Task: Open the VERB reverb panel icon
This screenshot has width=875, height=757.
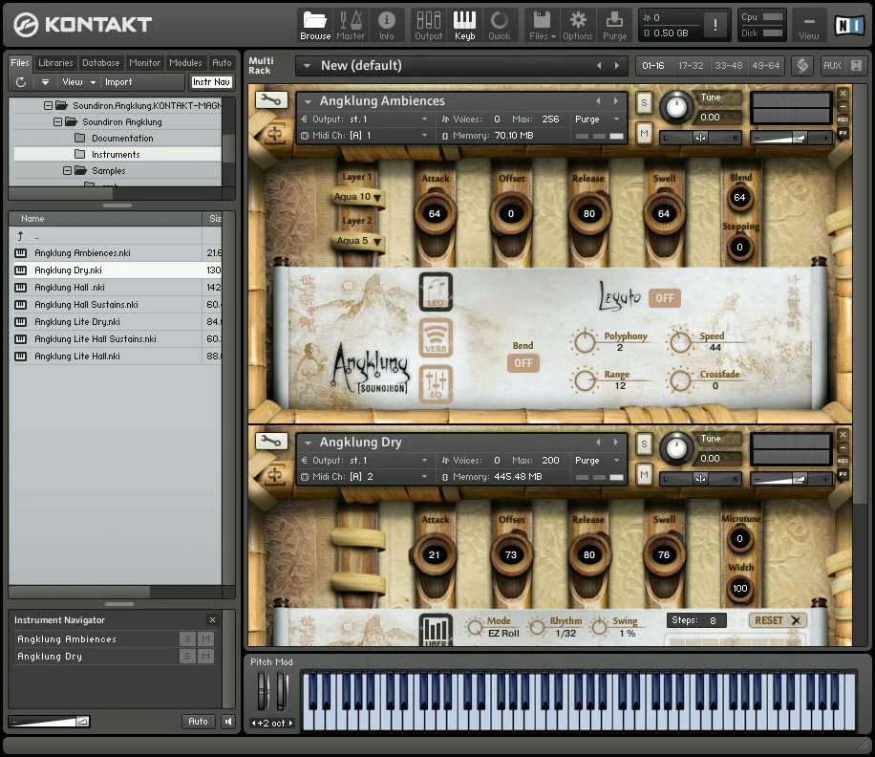Action: [436, 337]
